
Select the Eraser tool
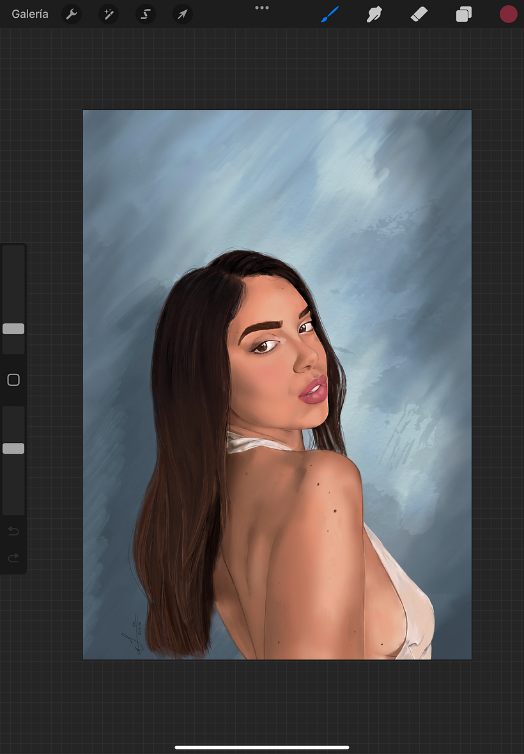point(419,15)
